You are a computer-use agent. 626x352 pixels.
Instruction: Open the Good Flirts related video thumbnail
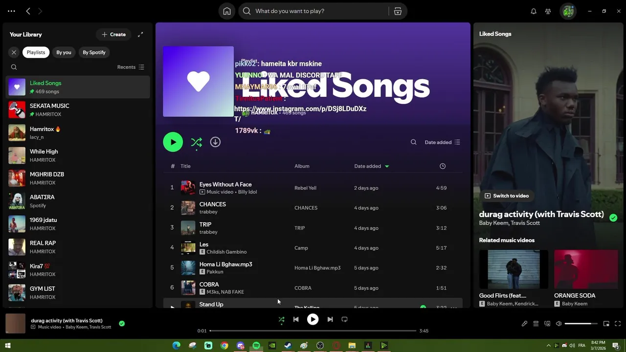pos(514,269)
